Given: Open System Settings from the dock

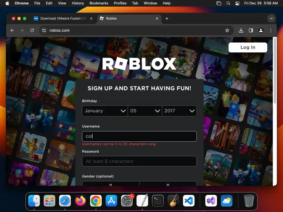Looking at the screenshot, I should [127, 201].
